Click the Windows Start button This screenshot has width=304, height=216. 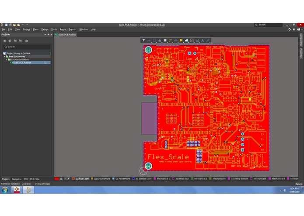click(x=5, y=190)
